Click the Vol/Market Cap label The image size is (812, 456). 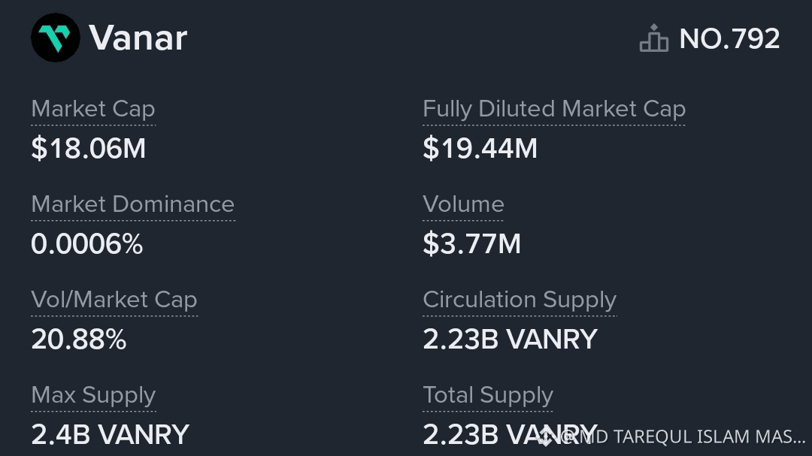click(114, 300)
